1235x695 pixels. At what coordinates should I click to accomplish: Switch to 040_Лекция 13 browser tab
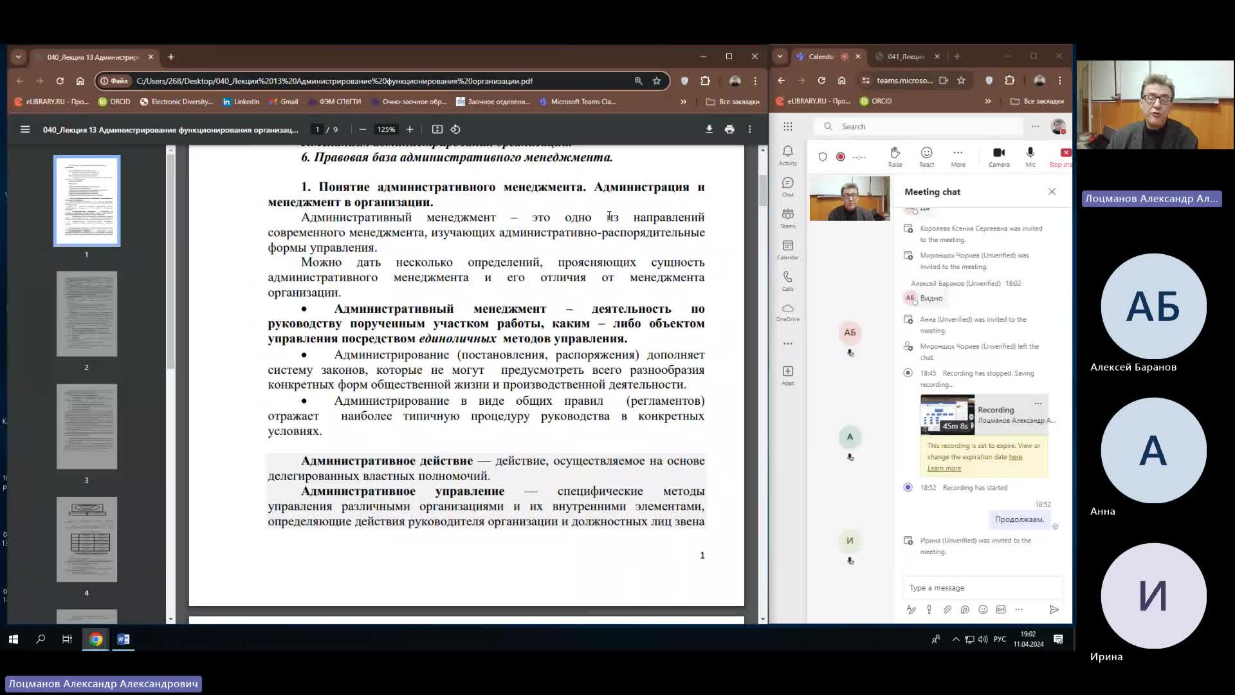(92, 57)
